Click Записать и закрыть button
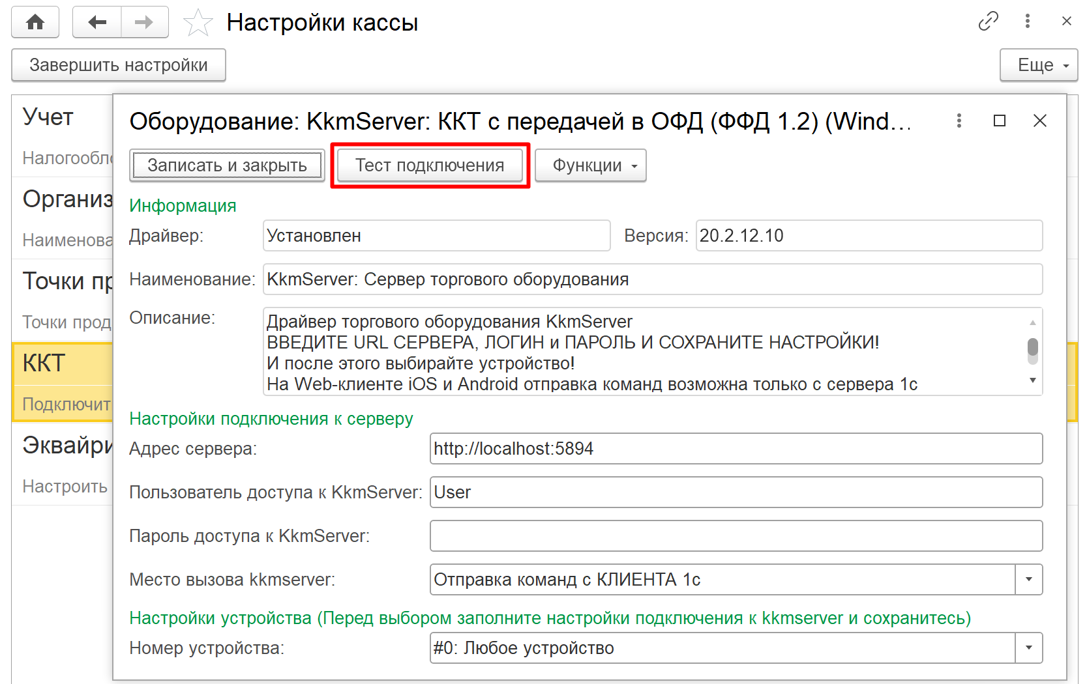Viewport: 1087px width, 684px height. point(227,165)
